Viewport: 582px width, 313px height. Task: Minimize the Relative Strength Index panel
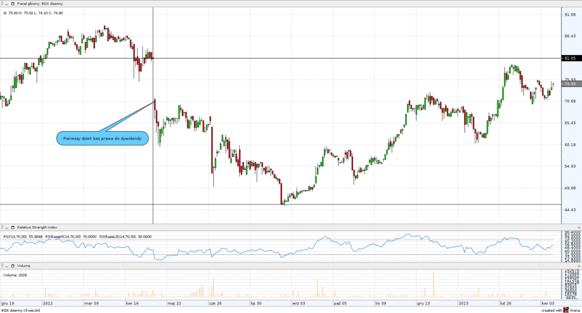7,227
